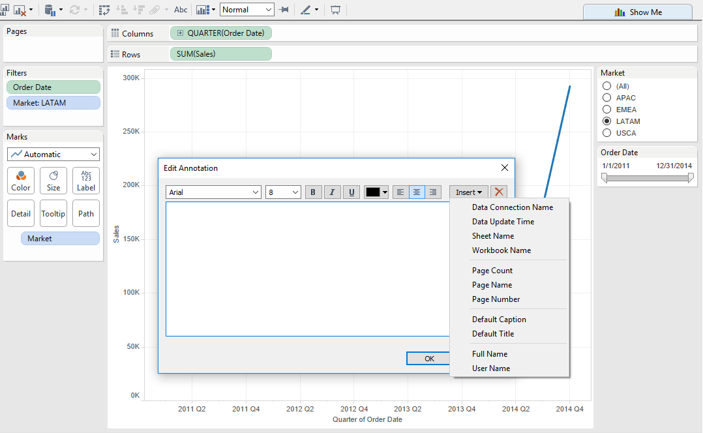Choose EMEA in the Market filter
This screenshot has width=703, height=433.
607,110
